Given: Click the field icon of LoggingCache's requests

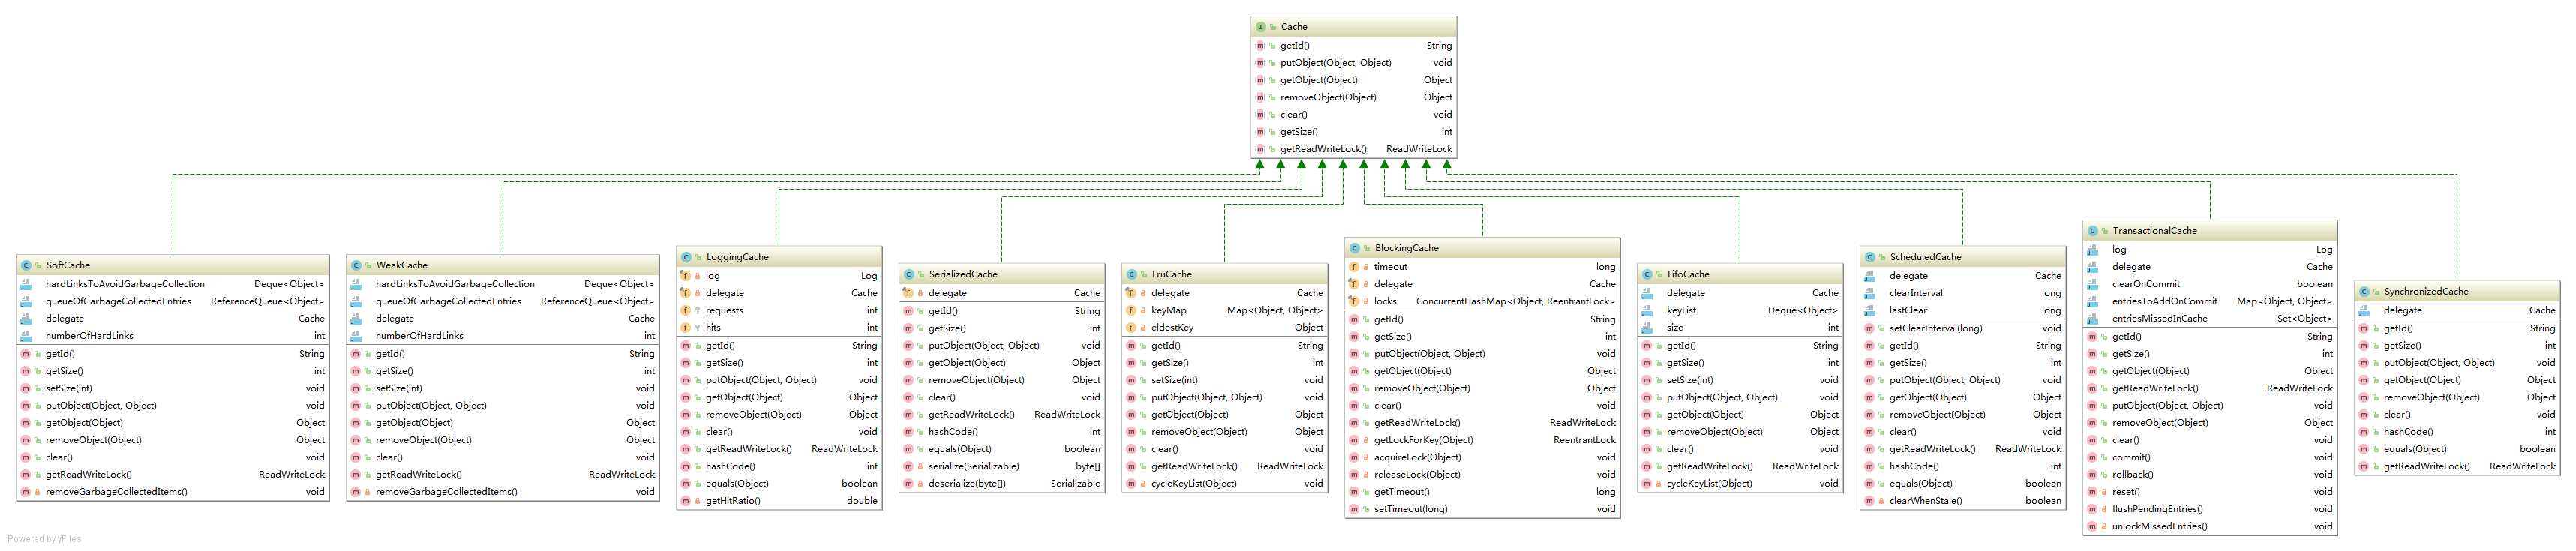Looking at the screenshot, I should pyautogui.click(x=685, y=310).
